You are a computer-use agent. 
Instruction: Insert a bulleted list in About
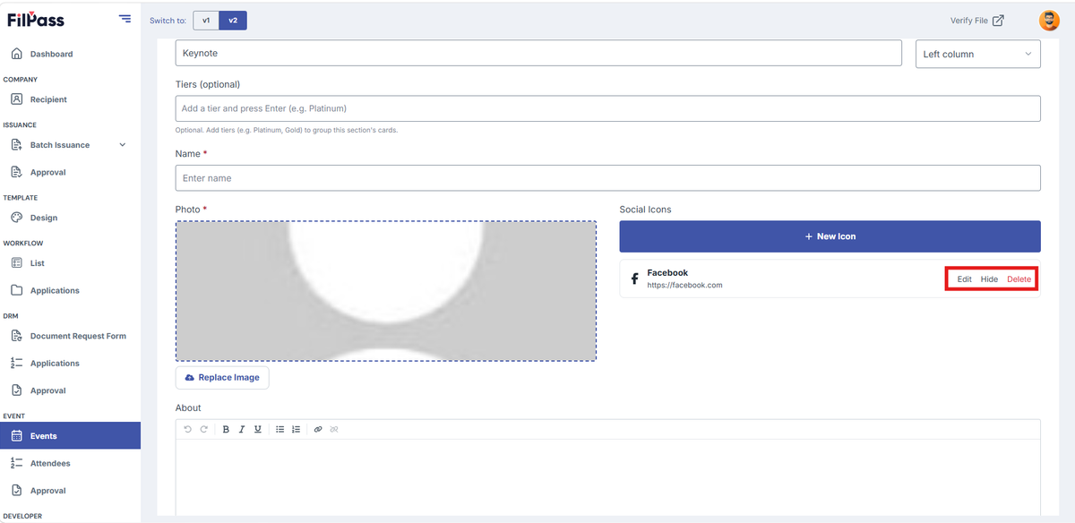pyautogui.click(x=279, y=429)
